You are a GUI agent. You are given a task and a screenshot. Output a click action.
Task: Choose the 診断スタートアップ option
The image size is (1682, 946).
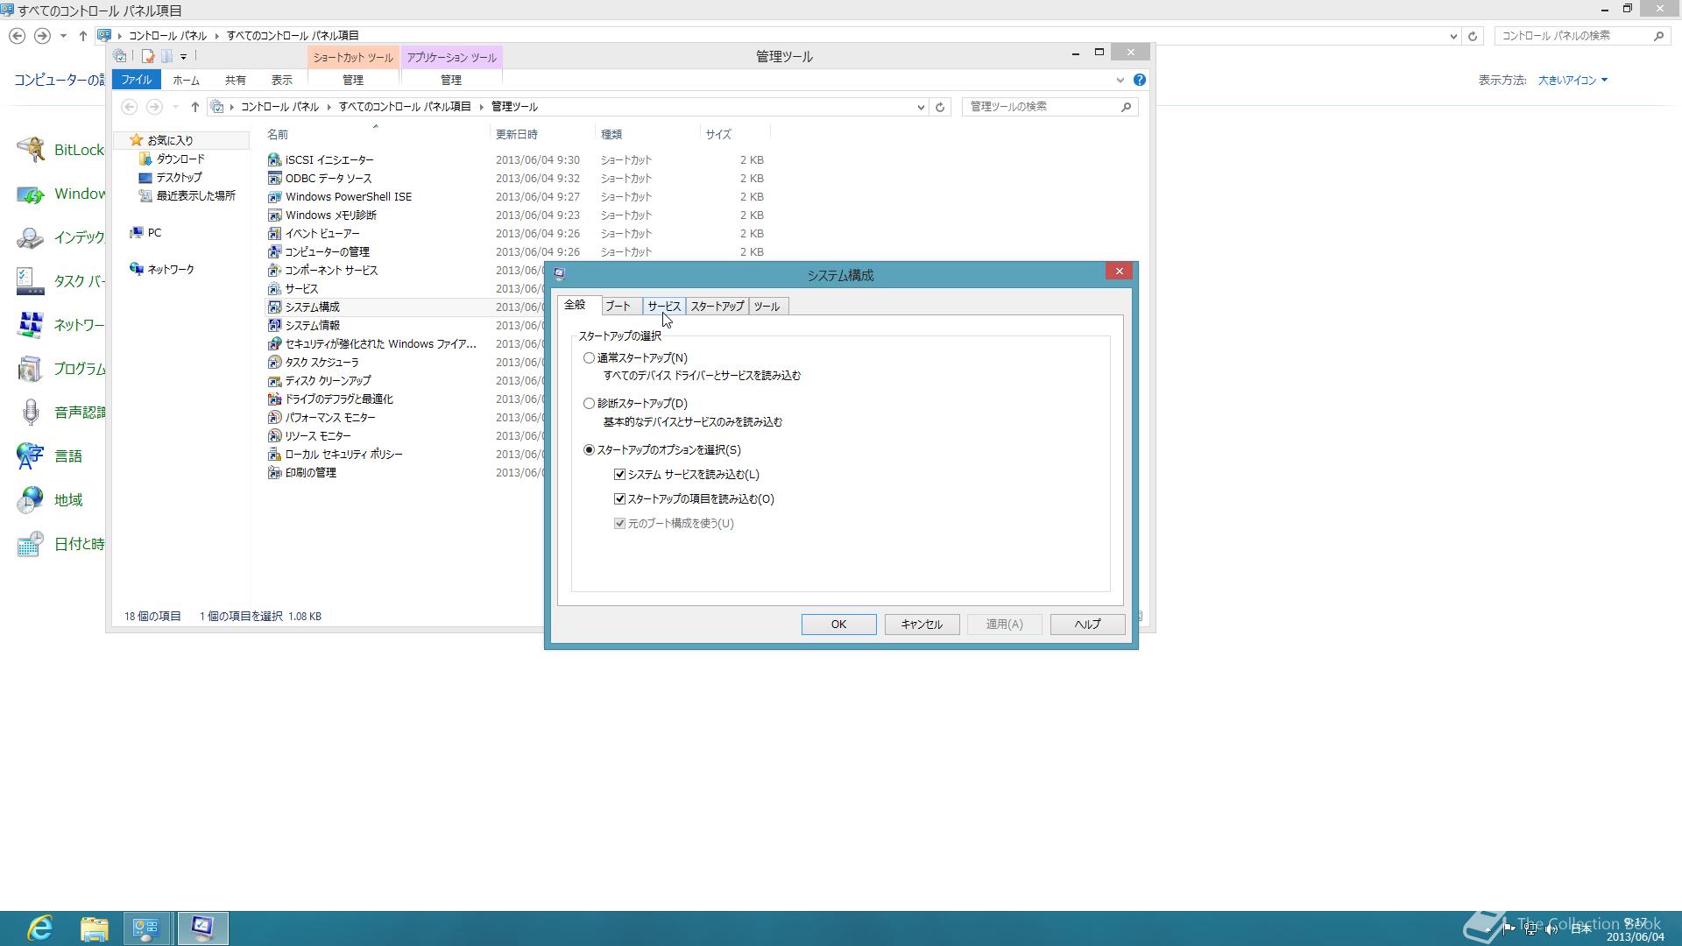(x=590, y=404)
